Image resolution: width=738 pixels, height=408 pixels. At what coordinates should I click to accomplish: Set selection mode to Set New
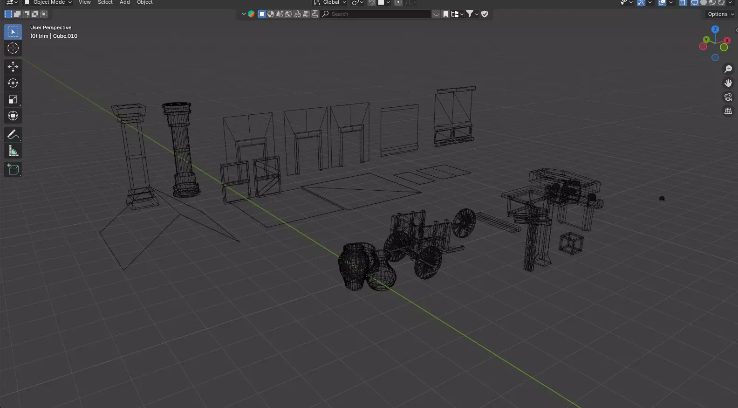(8, 14)
